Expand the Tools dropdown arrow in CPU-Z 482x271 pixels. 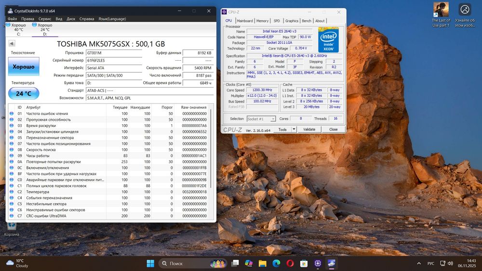coord(294,129)
